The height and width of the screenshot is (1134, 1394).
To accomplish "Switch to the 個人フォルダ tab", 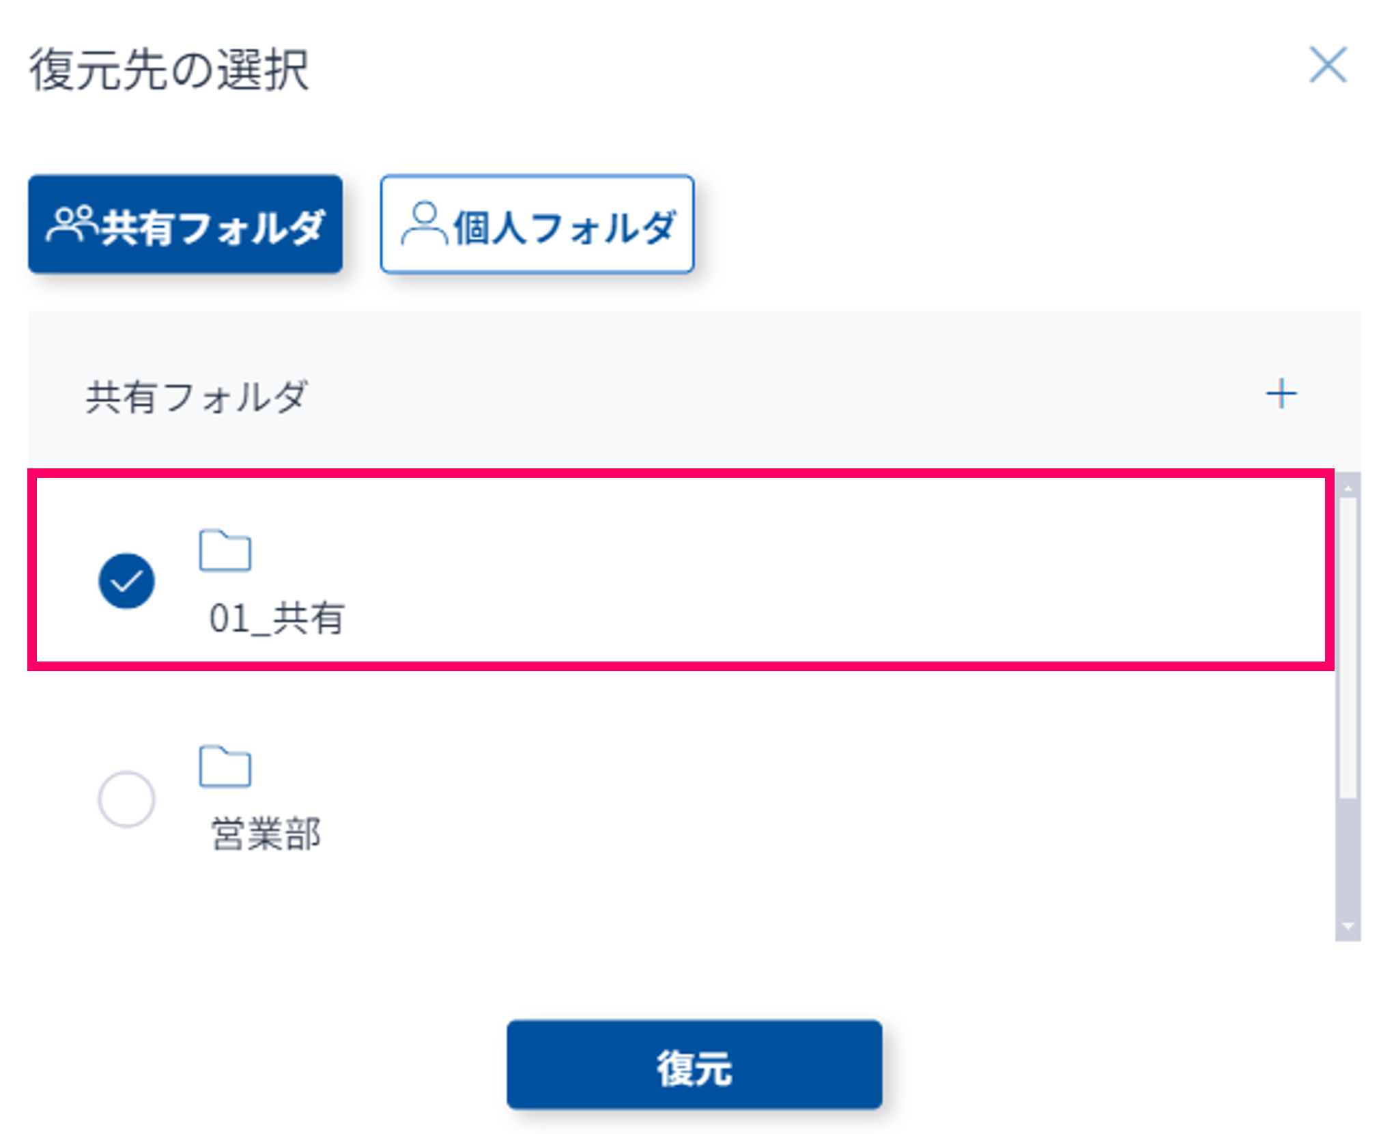I will 537,225.
